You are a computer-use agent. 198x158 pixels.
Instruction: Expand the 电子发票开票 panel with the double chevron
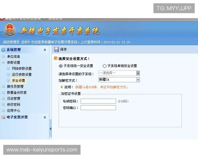point(45,118)
